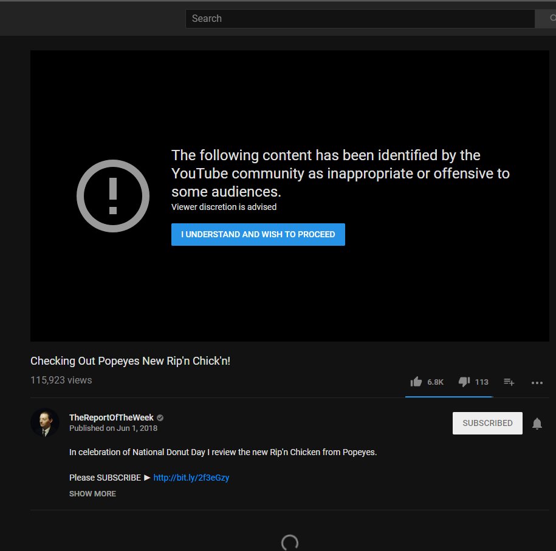Click the 115,923 views text
Image resolution: width=556 pixels, height=551 pixels.
pos(61,380)
